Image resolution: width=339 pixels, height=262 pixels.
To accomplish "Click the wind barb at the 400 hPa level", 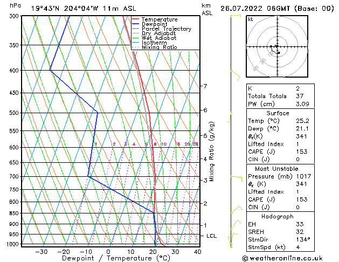I will tap(236, 75).
